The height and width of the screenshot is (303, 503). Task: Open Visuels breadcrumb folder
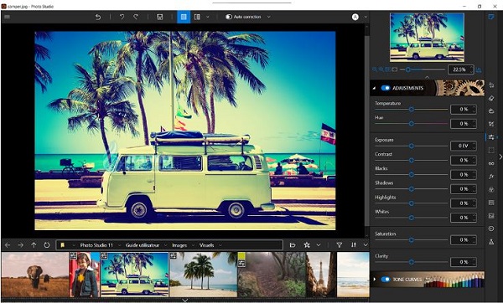point(206,245)
